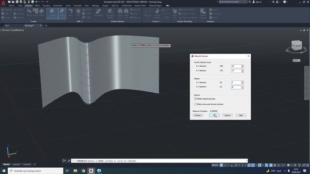This screenshot has width=310, height=174.
Task: Increase the control vertices U direction count
Action: 243,65
